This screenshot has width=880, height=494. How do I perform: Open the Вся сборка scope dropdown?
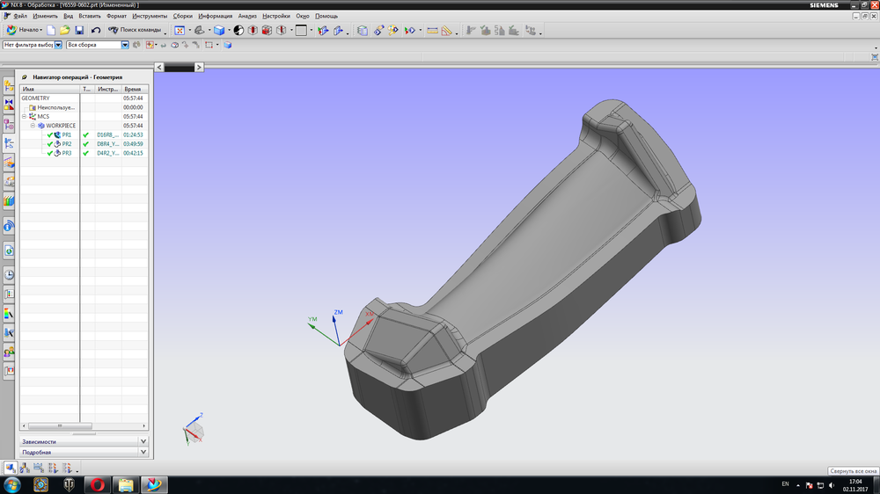[125, 45]
